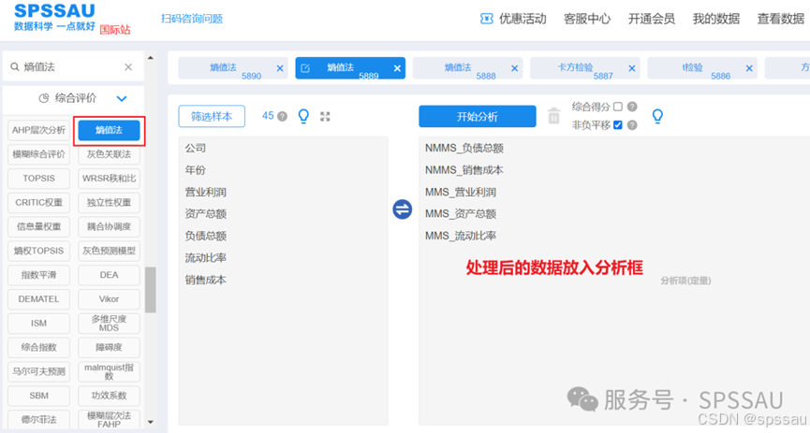Select the WRSR秩和比 method
The width and height of the screenshot is (810, 433).
pyautogui.click(x=109, y=178)
